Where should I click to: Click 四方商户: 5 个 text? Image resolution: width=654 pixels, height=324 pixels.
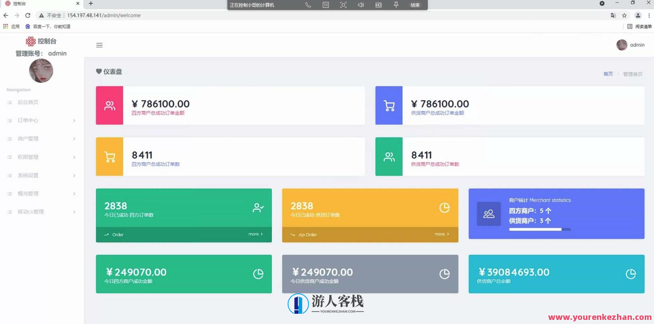pyautogui.click(x=530, y=211)
